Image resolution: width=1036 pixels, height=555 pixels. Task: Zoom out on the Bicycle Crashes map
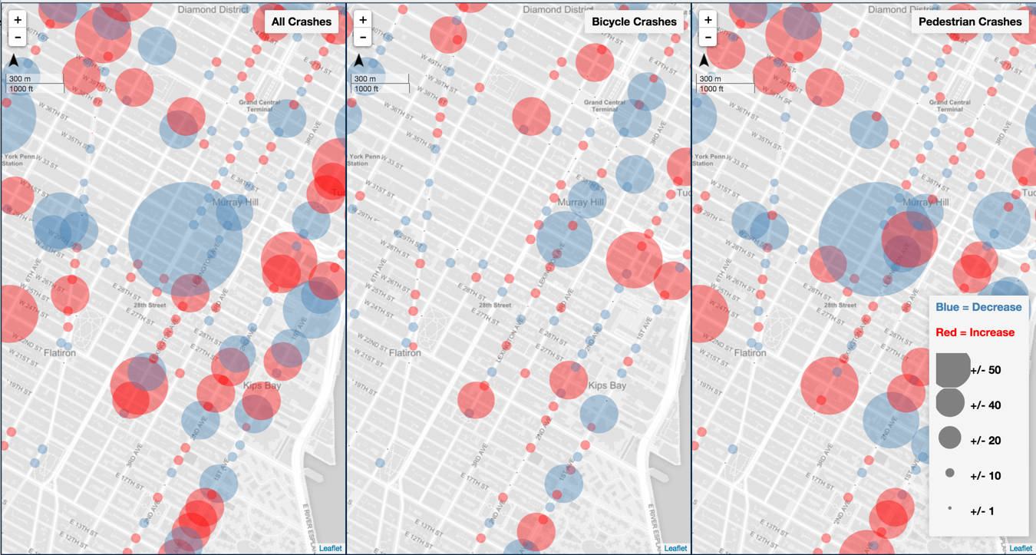pyautogui.click(x=363, y=38)
